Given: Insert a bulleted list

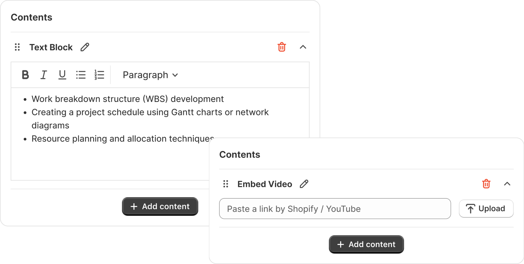Looking at the screenshot, I should [81, 75].
